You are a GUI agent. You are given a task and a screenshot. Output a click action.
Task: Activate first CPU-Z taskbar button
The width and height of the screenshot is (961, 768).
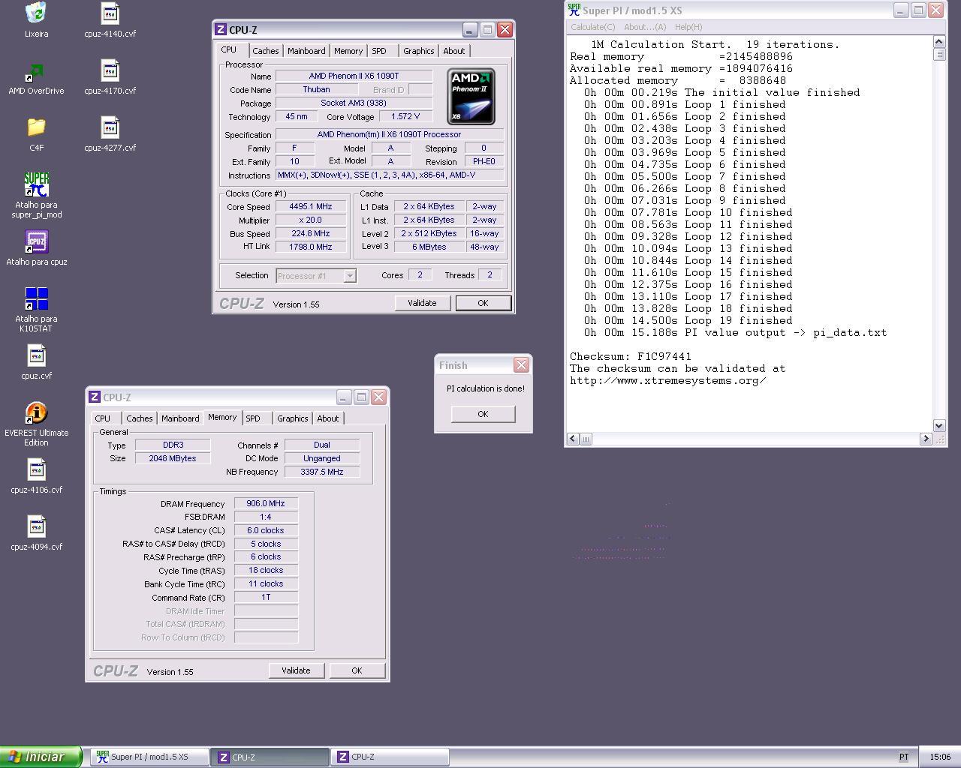270,757
